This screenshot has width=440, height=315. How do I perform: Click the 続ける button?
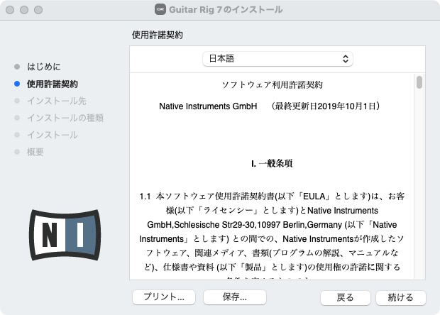(401, 297)
